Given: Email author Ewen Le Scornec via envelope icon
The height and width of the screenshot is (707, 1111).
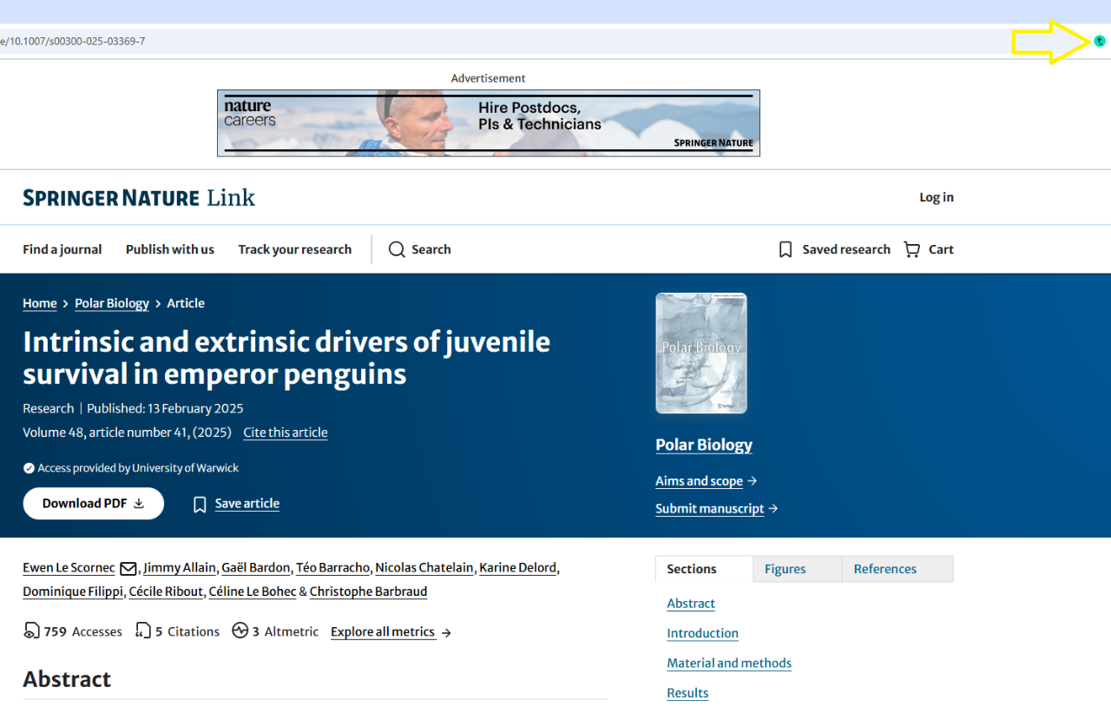Looking at the screenshot, I should tap(128, 568).
